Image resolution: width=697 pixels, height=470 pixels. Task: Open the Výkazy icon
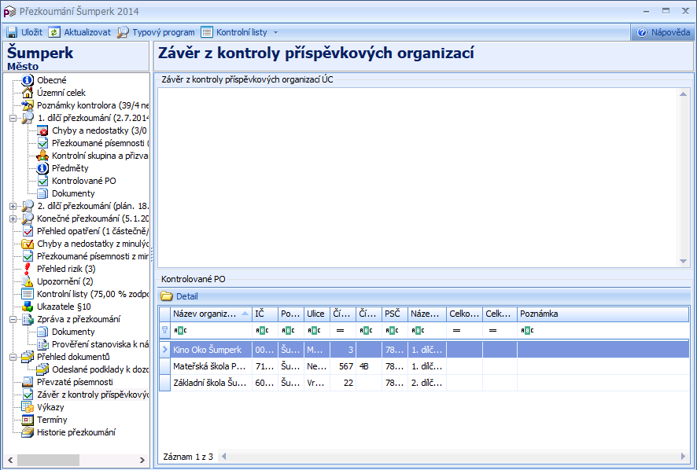pyautogui.click(x=28, y=407)
